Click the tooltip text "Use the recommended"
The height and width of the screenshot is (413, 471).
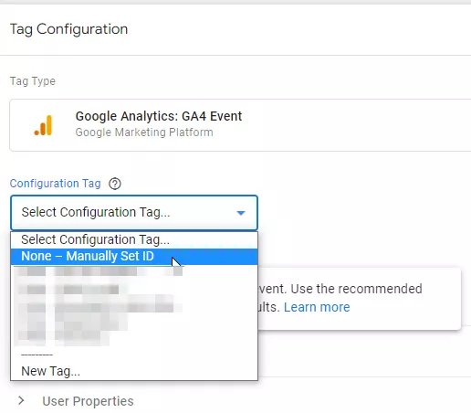click(x=356, y=289)
